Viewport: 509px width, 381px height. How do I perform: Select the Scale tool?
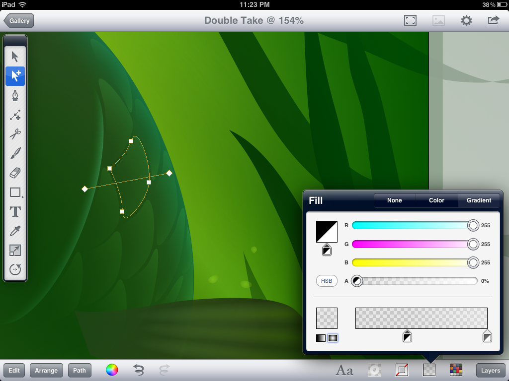(x=15, y=251)
